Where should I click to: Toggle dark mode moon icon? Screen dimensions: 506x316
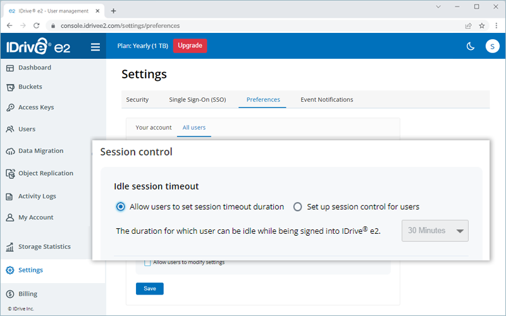click(470, 46)
